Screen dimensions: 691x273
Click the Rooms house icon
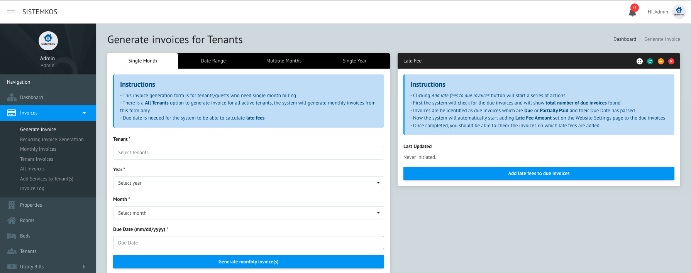pos(12,221)
